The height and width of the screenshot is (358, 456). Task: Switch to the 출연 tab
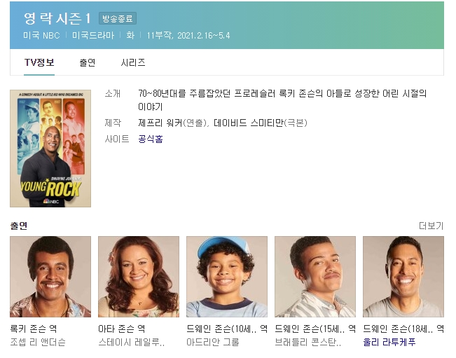click(88, 62)
